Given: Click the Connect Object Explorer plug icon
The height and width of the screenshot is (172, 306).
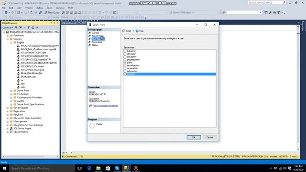Looking at the screenshot, I should point(16,28).
